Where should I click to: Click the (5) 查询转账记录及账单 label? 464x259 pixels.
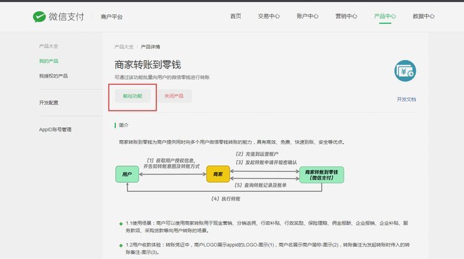point(260,185)
